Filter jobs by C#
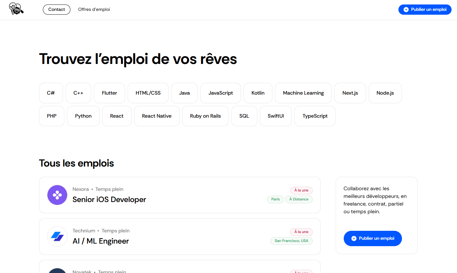Screen dimensions: 457x273 tap(51, 93)
